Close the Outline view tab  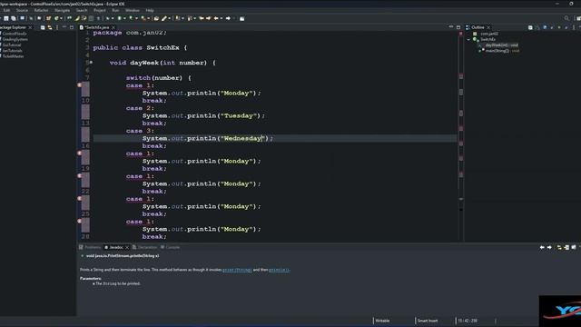click(x=488, y=27)
